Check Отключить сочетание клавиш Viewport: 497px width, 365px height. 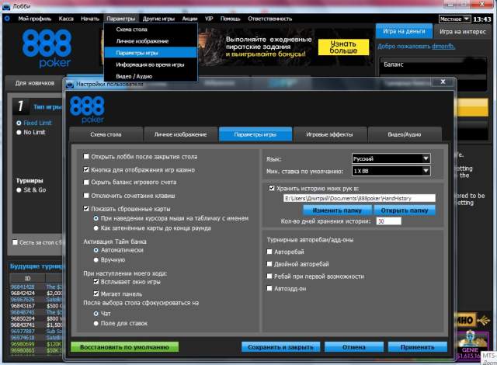pos(86,196)
